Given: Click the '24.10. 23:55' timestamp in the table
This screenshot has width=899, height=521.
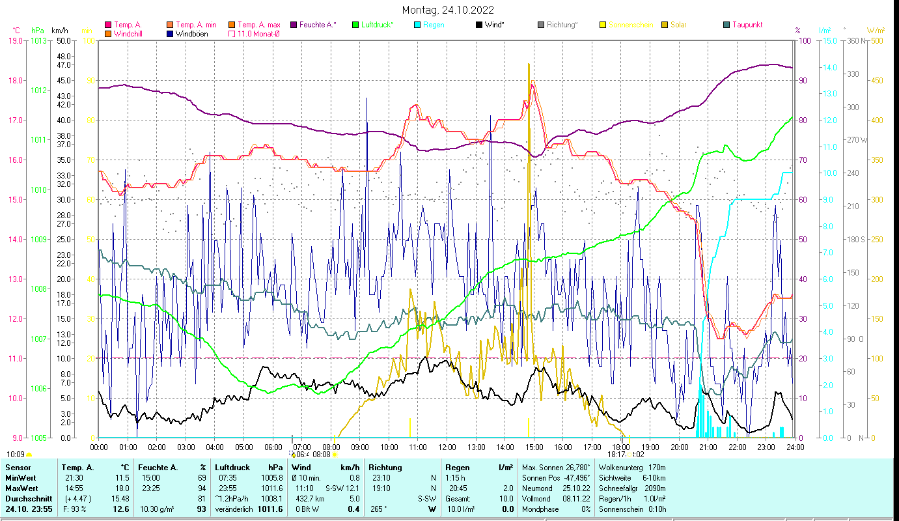Looking at the screenshot, I should coord(29,509).
